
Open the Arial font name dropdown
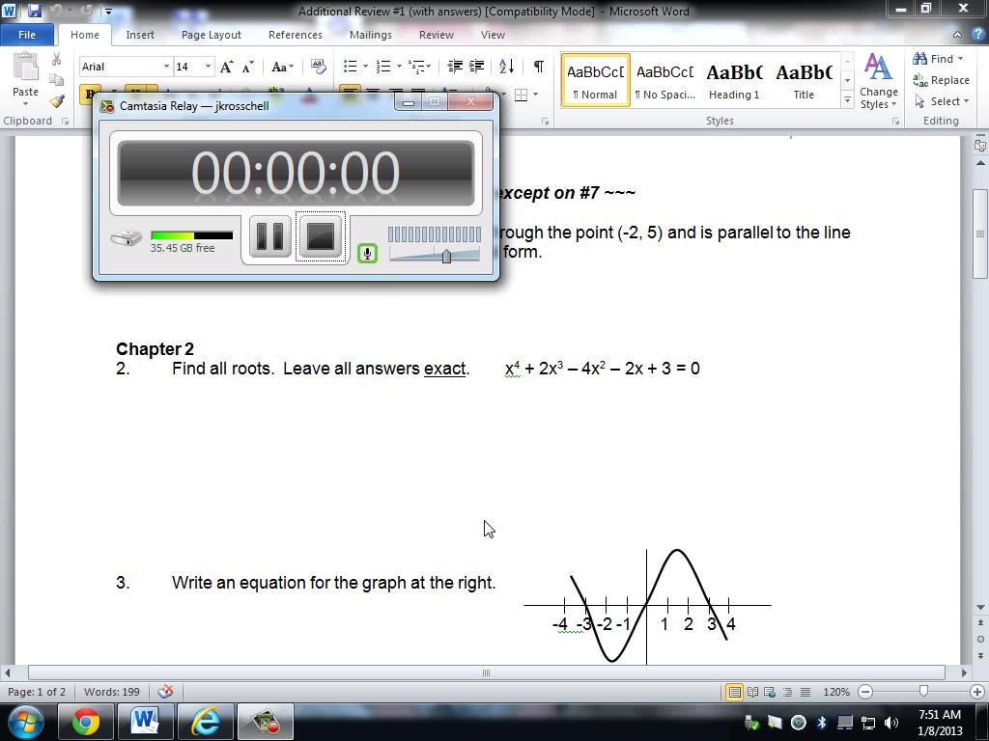coord(166,67)
